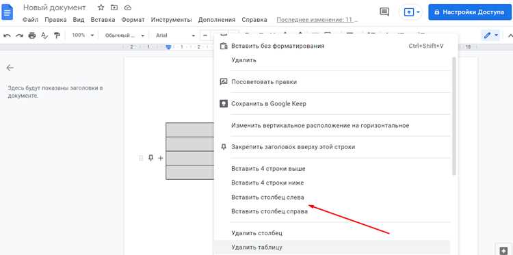This screenshot has height=255, width=513.
Task: Choose Вставить столбец слева
Action: [332, 198]
